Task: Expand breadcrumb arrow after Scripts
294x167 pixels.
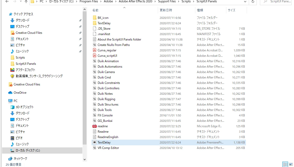Action: click(x=194, y=2)
